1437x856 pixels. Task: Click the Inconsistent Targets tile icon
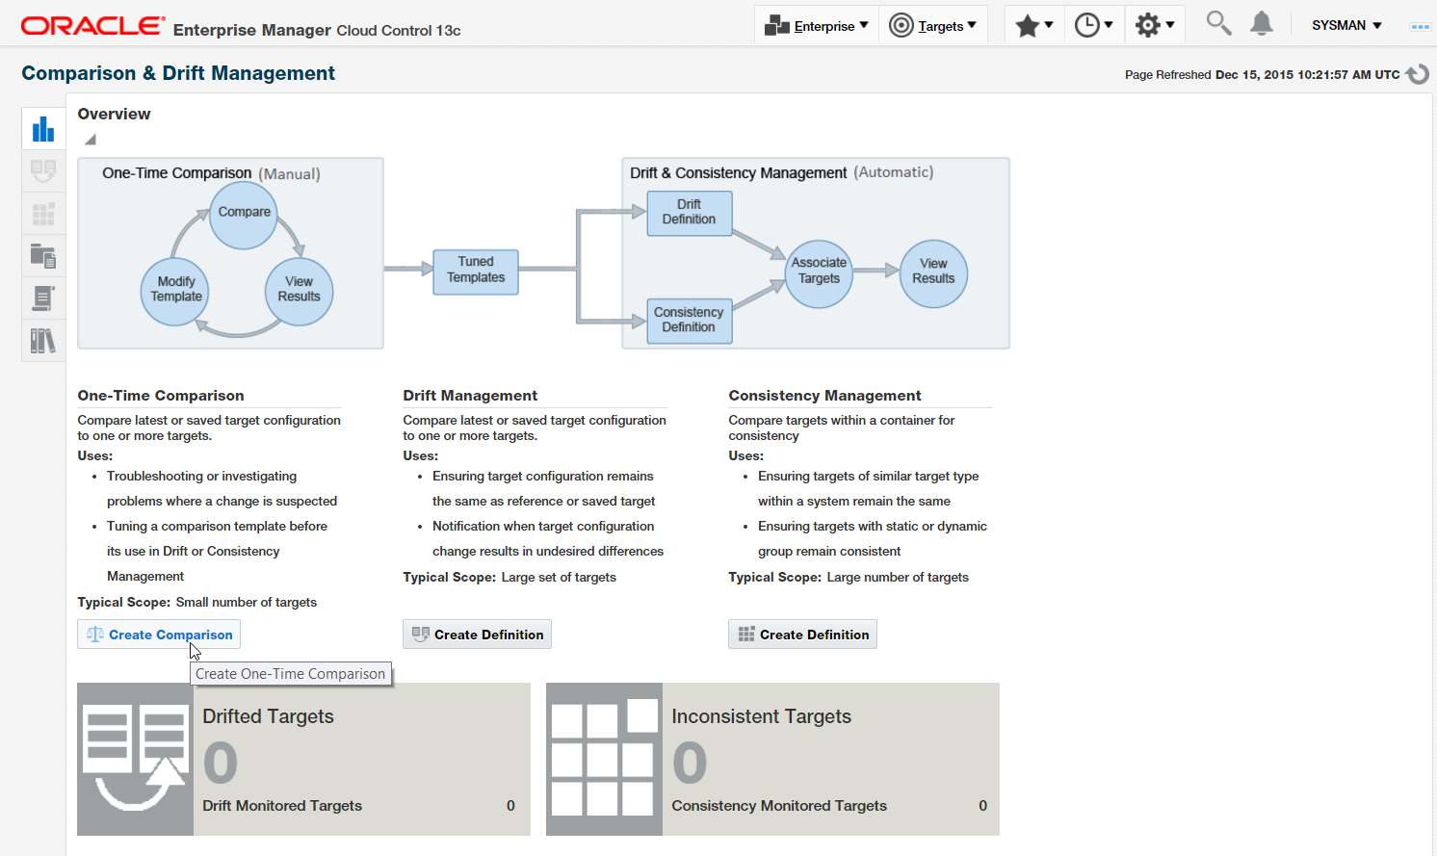coord(605,759)
